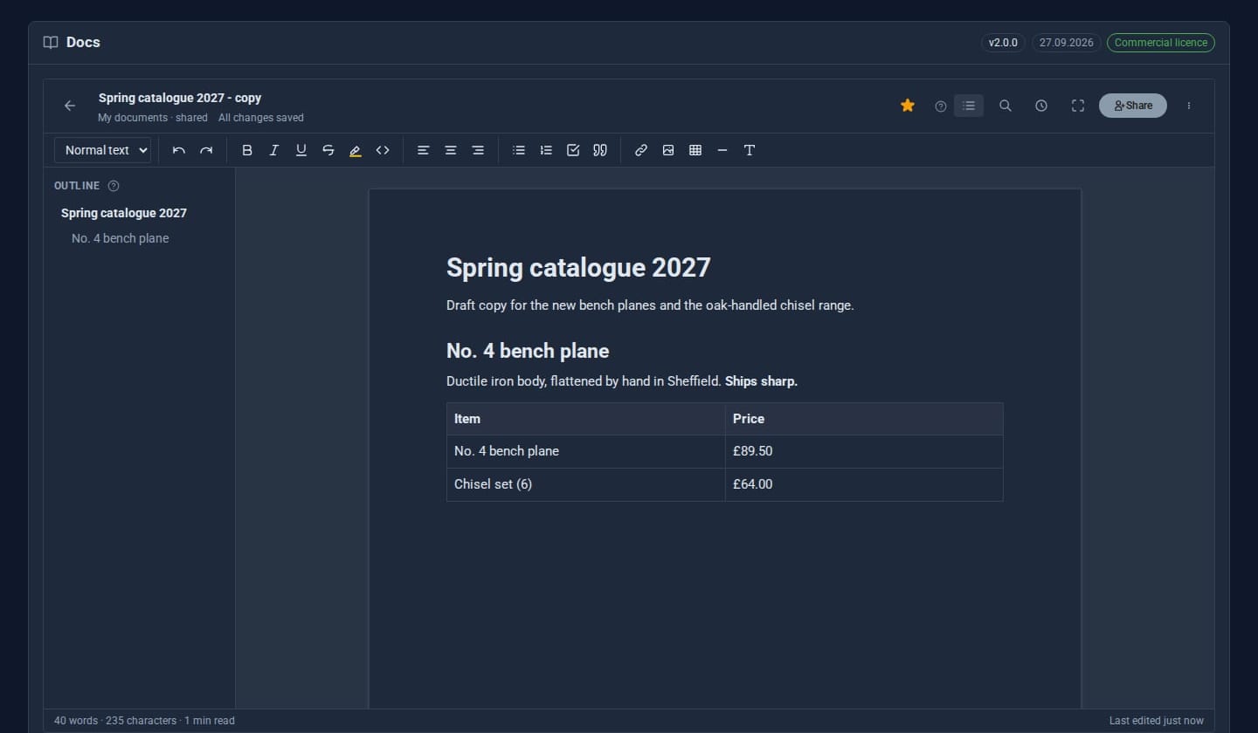
Task: Click the Price column header cell
Action: click(x=864, y=419)
